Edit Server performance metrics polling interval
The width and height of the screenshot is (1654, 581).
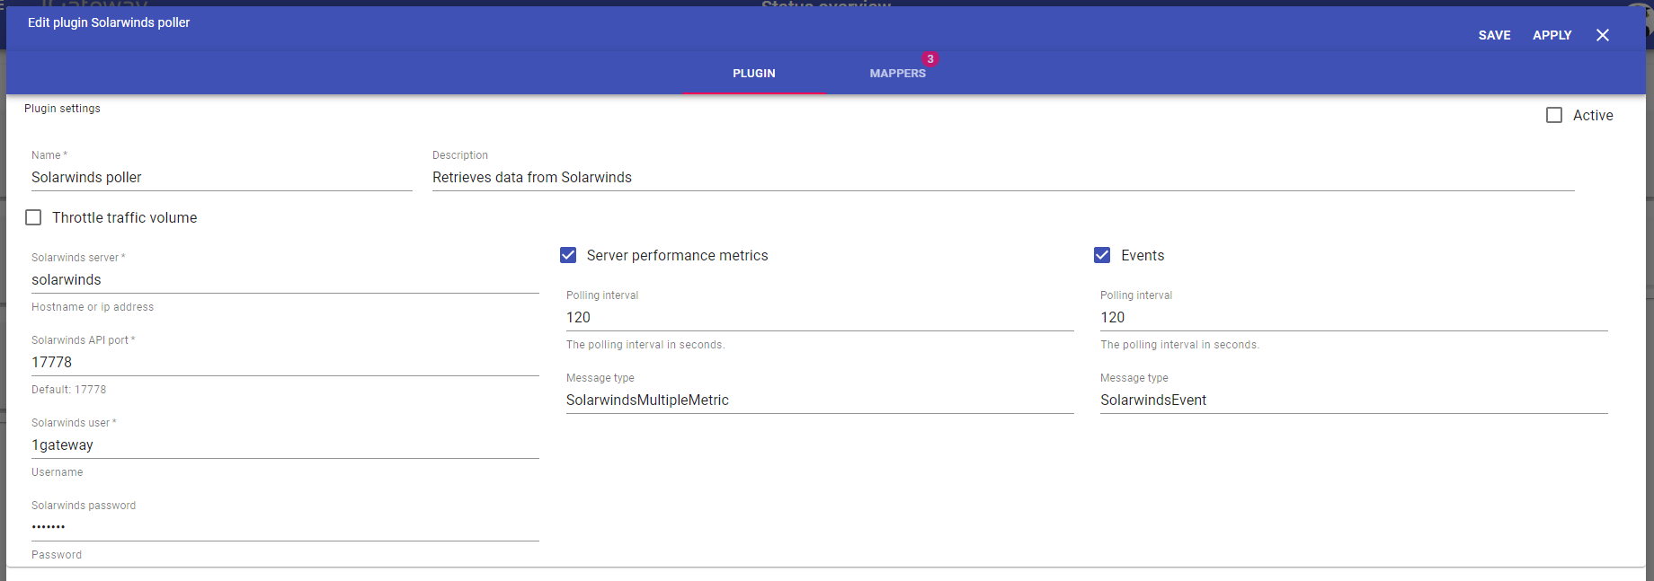(820, 318)
